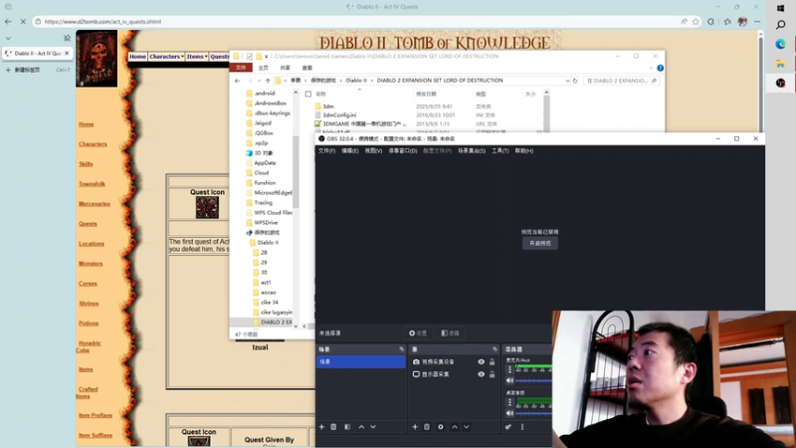
Task: Delete selected scene with scenes trash icon
Action: pyautogui.click(x=333, y=427)
